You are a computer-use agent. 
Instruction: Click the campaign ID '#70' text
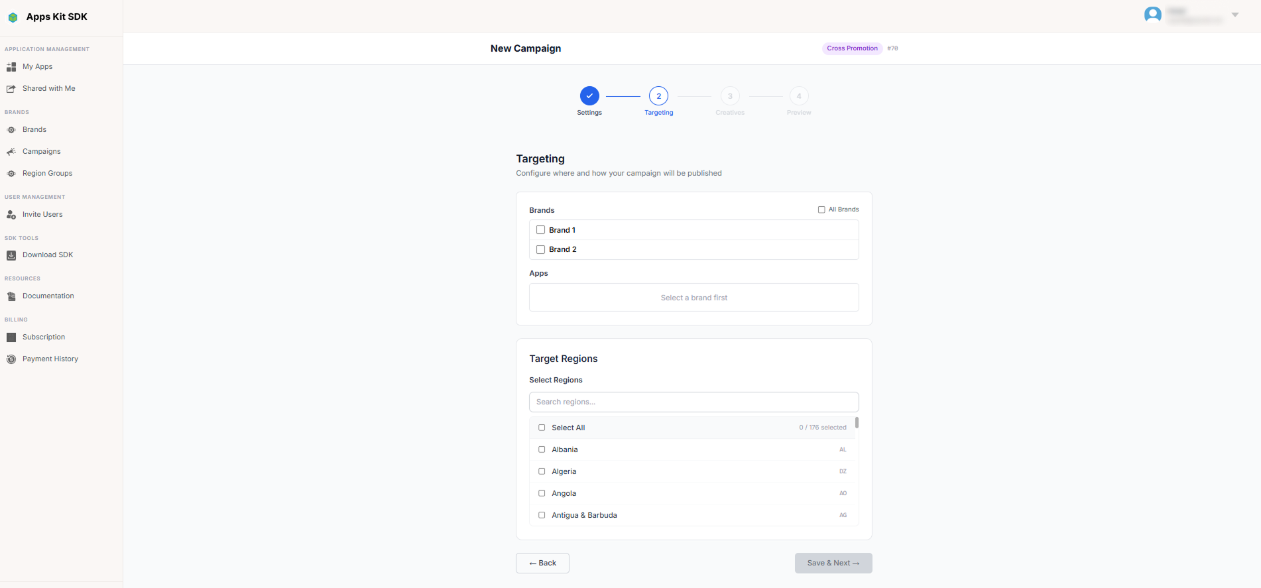(892, 48)
